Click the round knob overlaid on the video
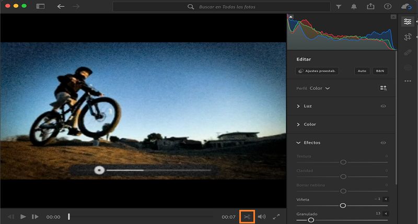This screenshot has height=224, width=418. (99, 170)
